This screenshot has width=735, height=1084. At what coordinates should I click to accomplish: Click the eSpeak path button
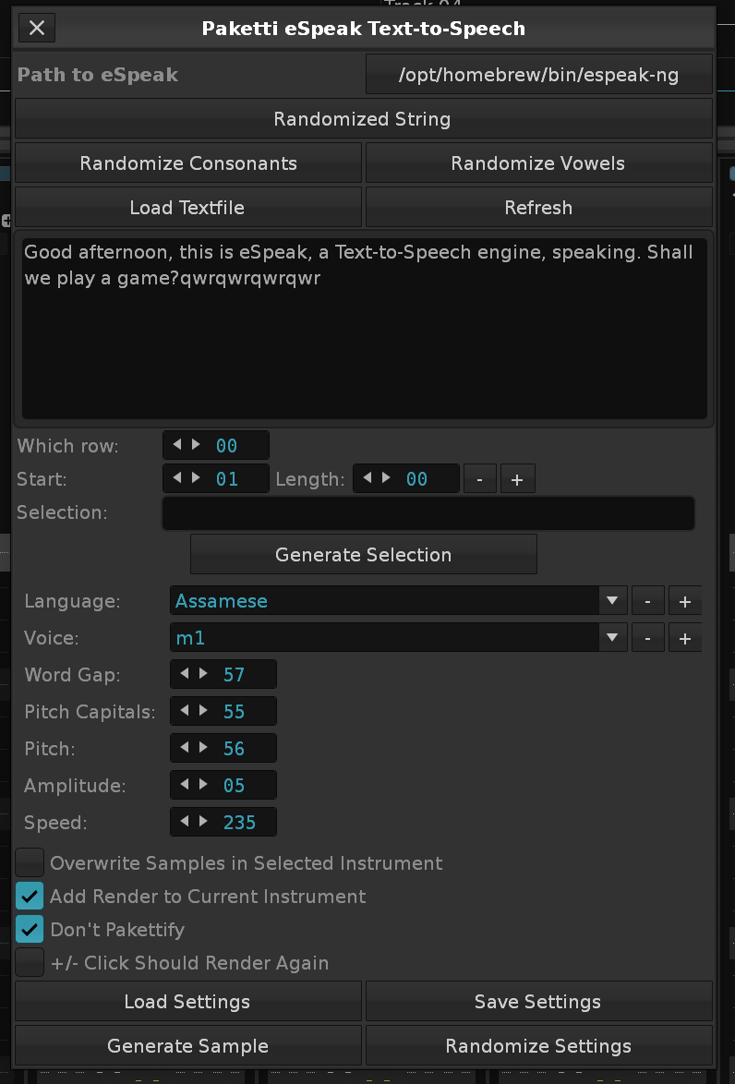coord(538,76)
